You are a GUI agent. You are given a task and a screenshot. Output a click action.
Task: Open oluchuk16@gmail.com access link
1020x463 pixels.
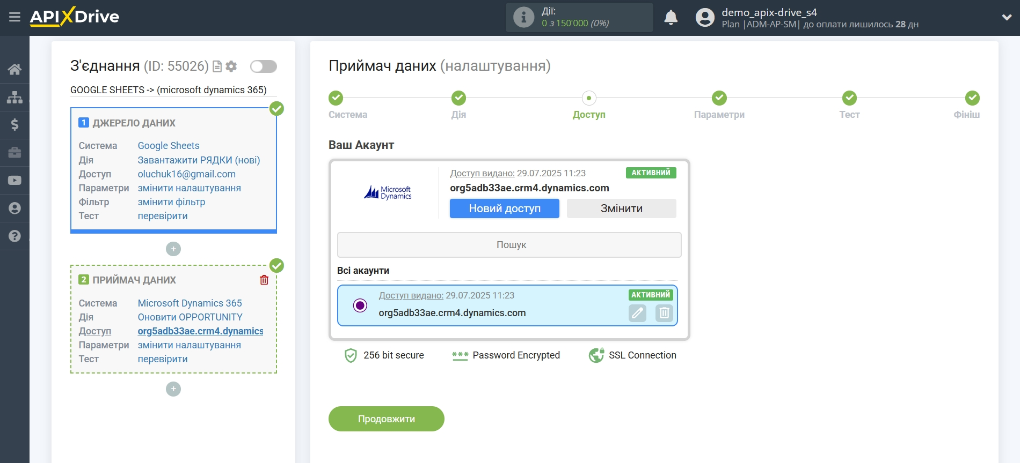click(x=186, y=174)
